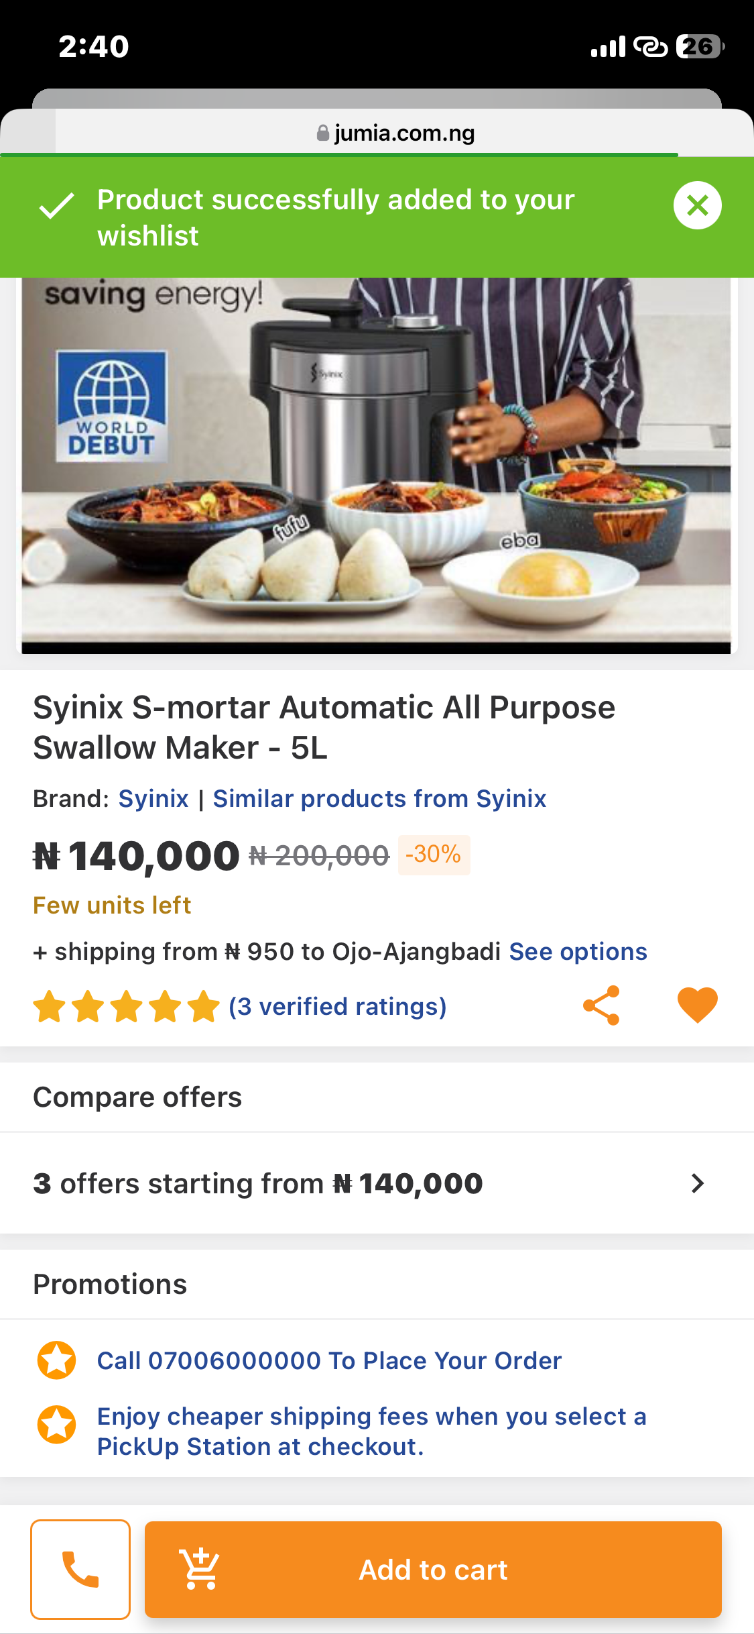Tap the share icon
Screen dimensions: 754x1634
[x=601, y=1005]
